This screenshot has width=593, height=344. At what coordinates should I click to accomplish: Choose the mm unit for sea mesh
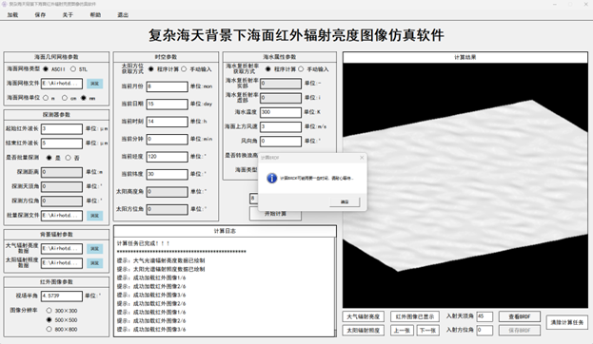(84, 98)
